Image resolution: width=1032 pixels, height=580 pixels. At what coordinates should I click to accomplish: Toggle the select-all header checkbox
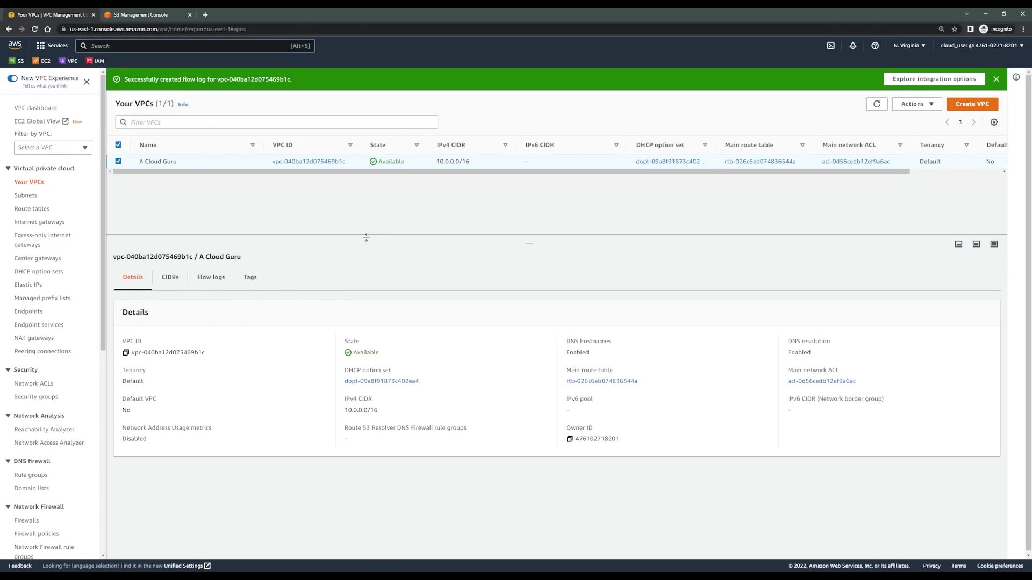[118, 145]
